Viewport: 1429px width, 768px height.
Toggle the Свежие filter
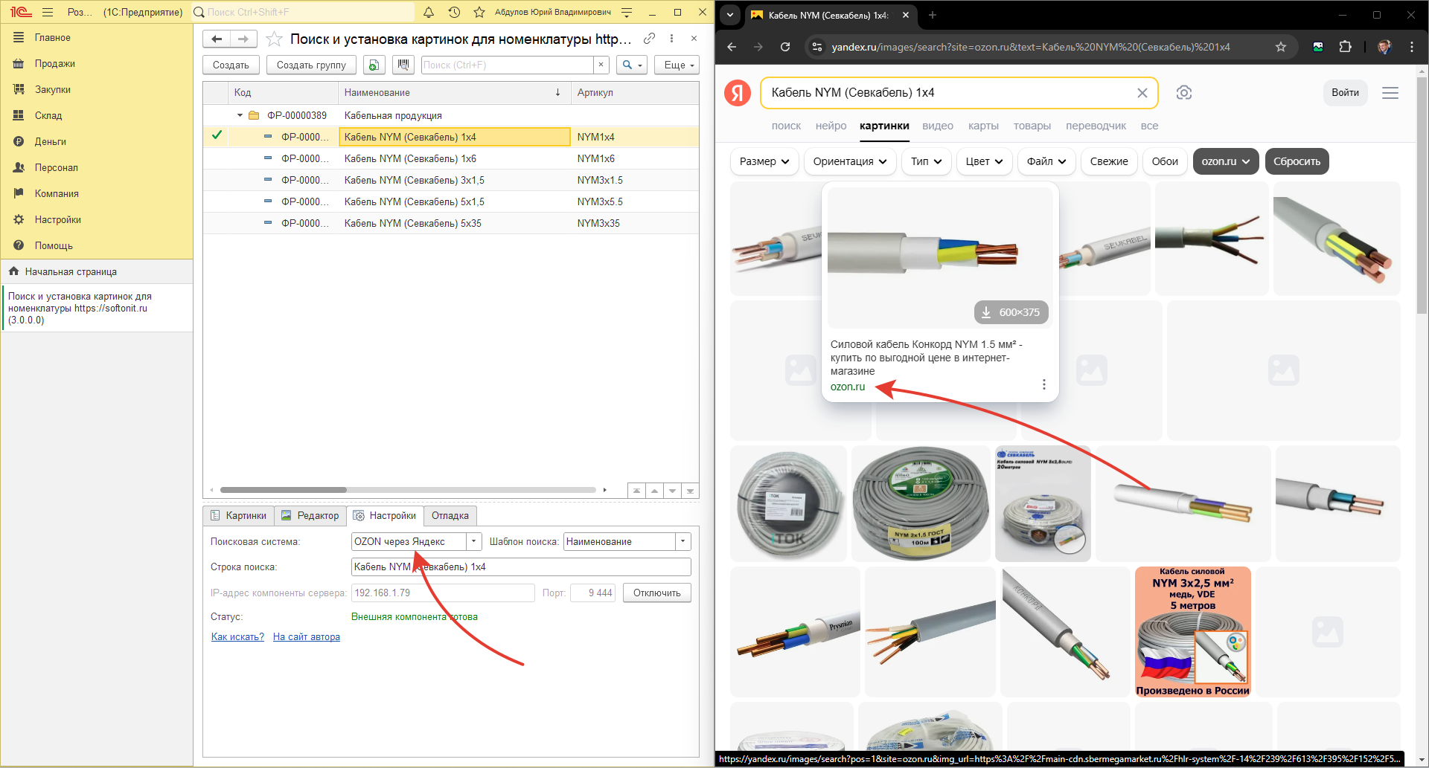point(1108,161)
